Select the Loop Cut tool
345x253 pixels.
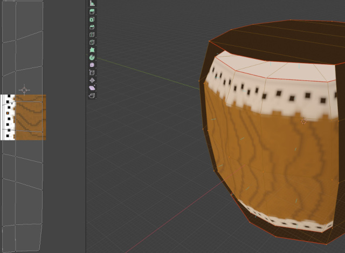92,35
